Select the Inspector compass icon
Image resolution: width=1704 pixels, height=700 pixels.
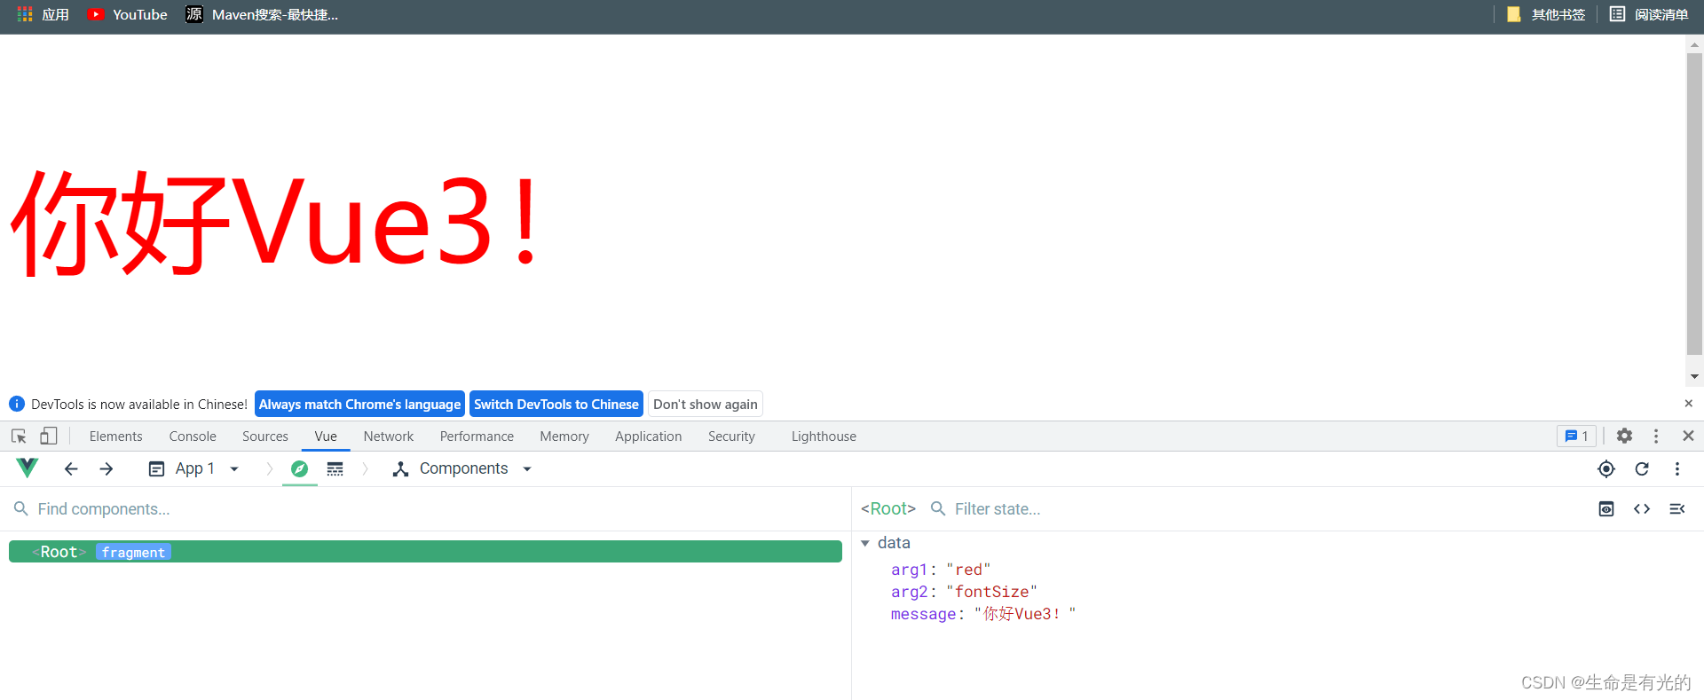coord(300,468)
